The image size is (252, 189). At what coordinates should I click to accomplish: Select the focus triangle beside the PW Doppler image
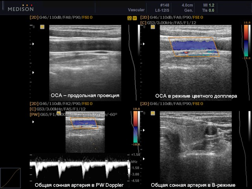coord(33,122)
